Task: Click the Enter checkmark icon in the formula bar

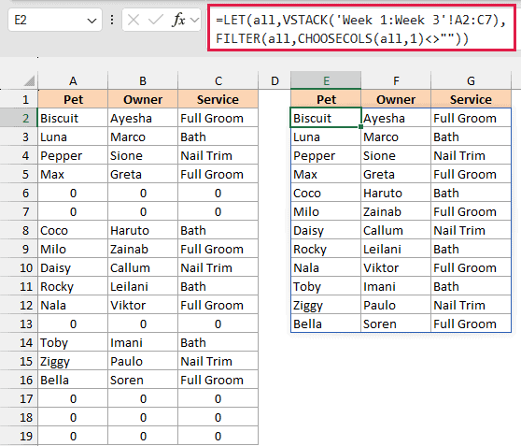Action: [x=155, y=20]
